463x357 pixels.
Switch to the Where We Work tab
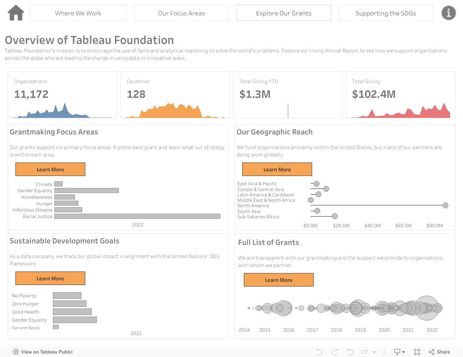click(78, 13)
